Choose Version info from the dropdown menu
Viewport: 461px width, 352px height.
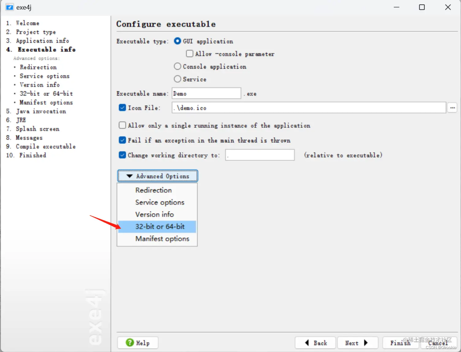click(x=157, y=214)
